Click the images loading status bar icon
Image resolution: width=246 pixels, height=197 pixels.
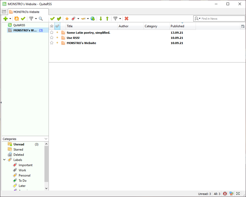pos(231,194)
